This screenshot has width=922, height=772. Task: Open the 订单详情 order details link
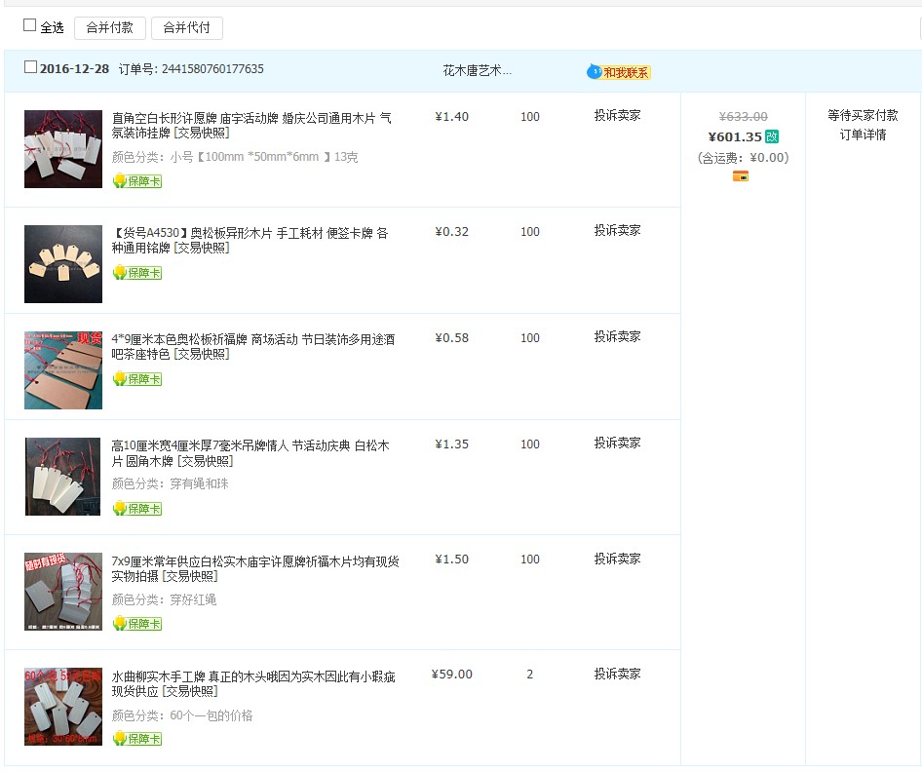coord(863,135)
